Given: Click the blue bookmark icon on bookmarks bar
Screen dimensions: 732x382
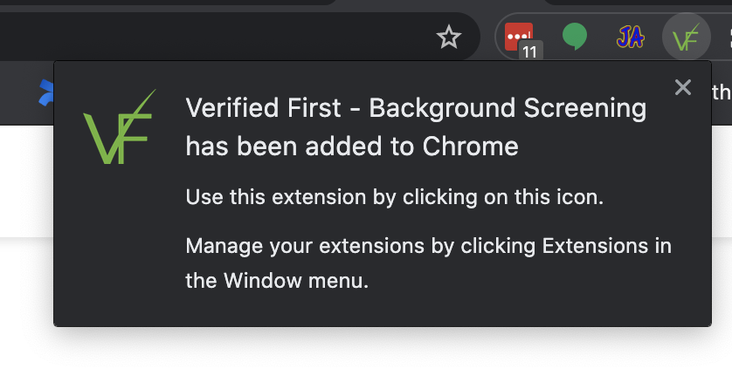Looking at the screenshot, I should point(45,93).
